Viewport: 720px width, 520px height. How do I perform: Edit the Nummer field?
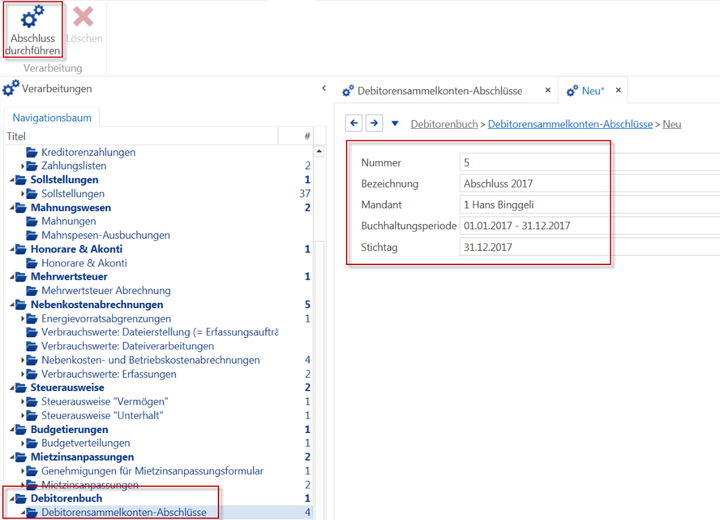[590, 163]
